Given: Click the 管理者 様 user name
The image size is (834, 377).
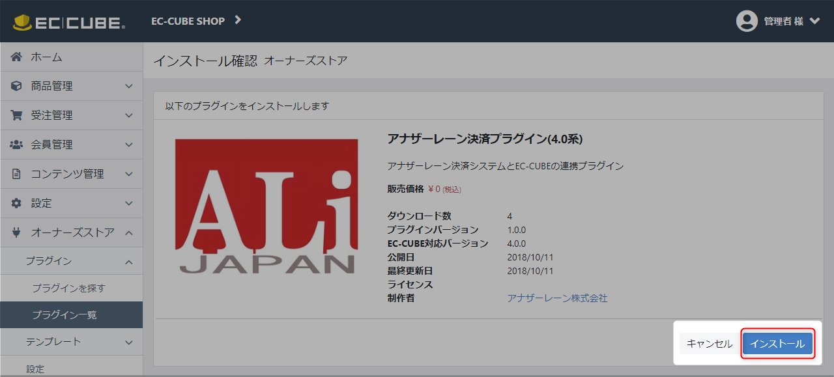Looking at the screenshot, I should click(x=784, y=21).
